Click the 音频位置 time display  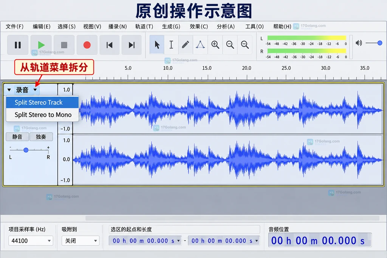tap(320, 241)
